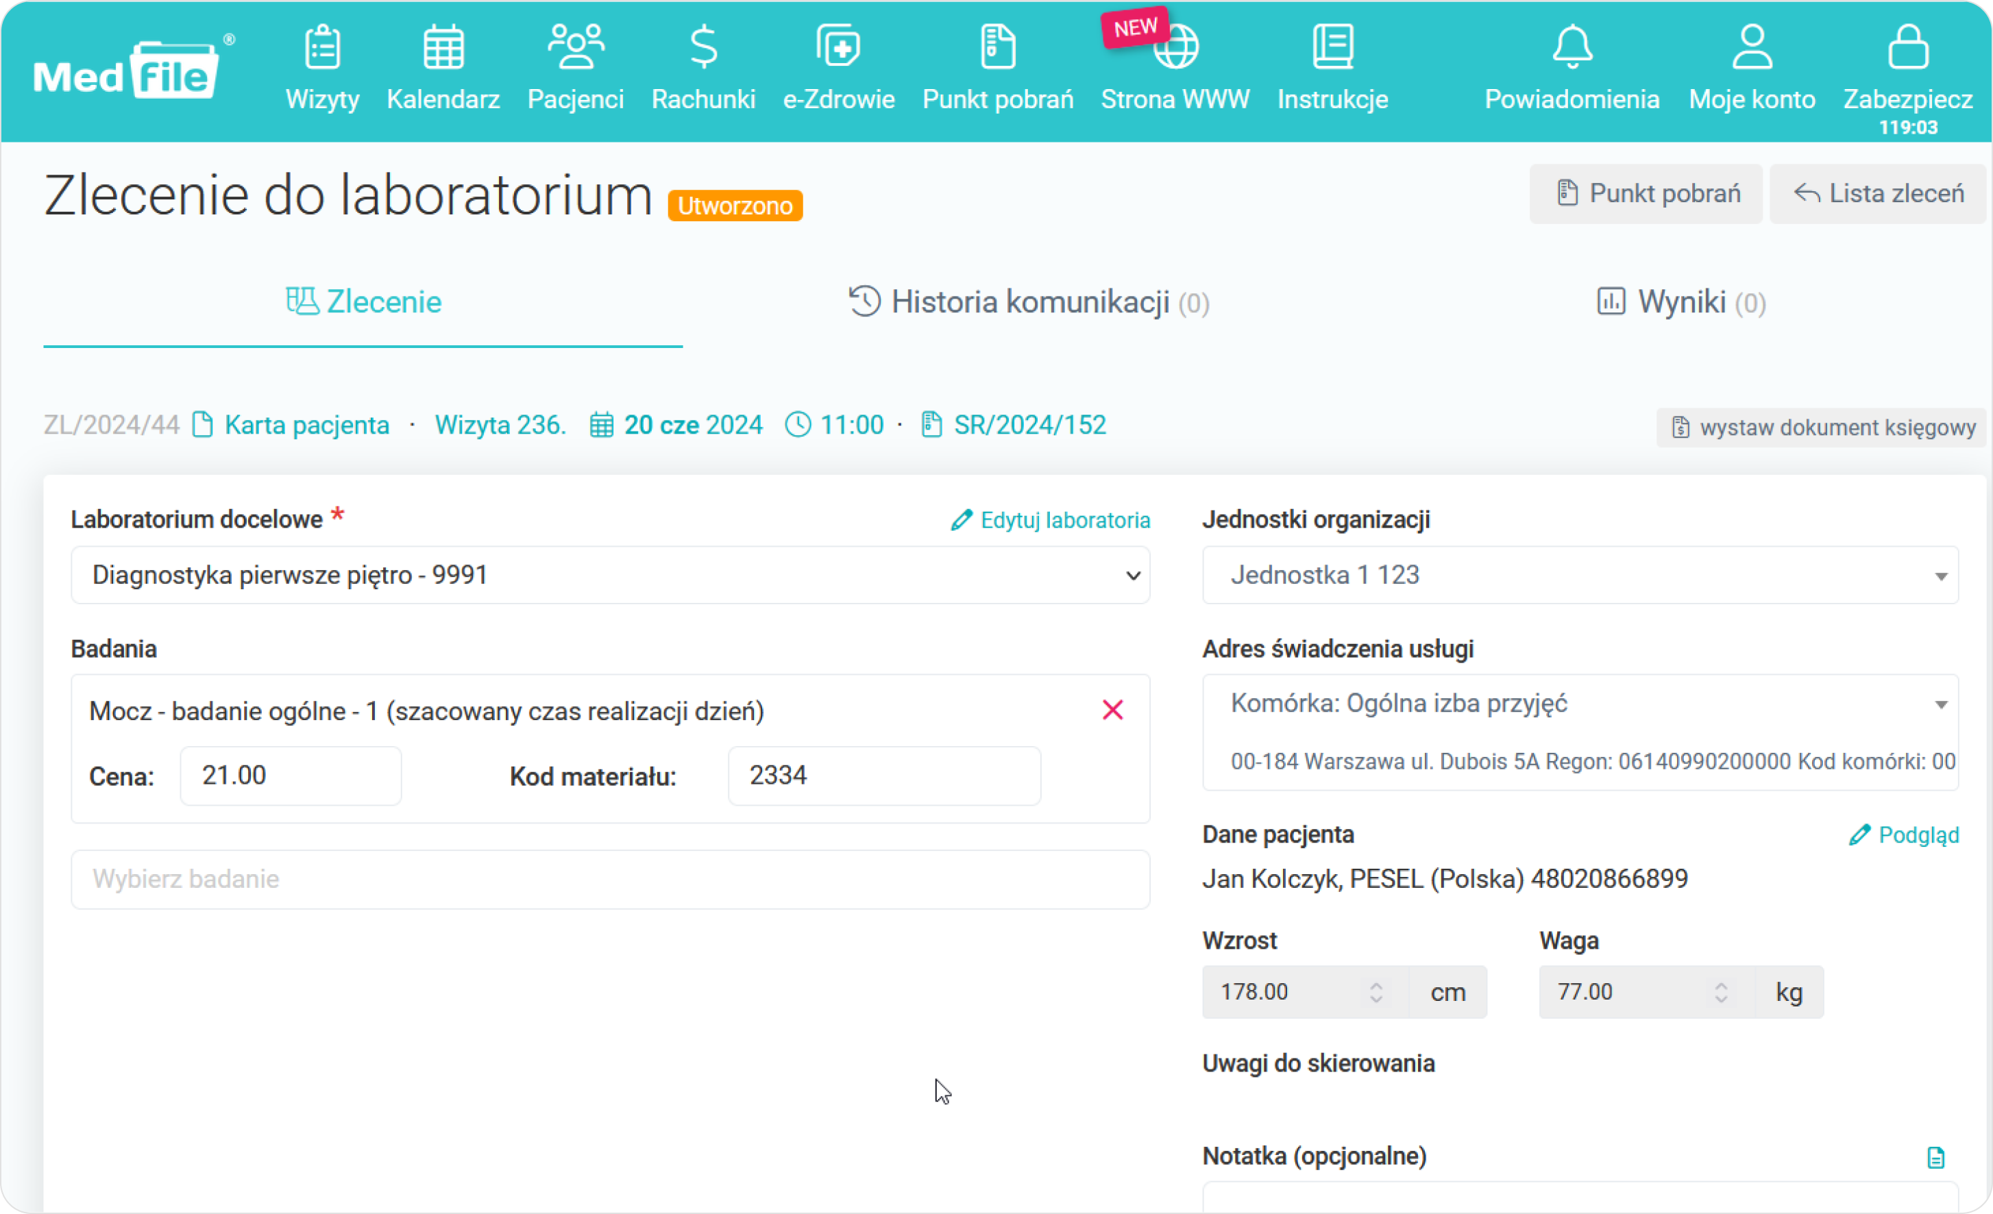Image resolution: width=1993 pixels, height=1214 pixels.
Task: Click the Cena price field
Action: (x=291, y=776)
